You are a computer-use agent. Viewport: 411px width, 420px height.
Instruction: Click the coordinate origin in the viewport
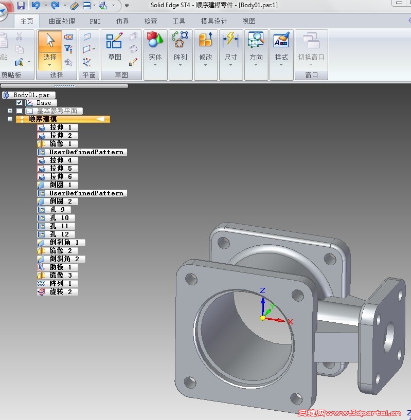[x=262, y=318]
